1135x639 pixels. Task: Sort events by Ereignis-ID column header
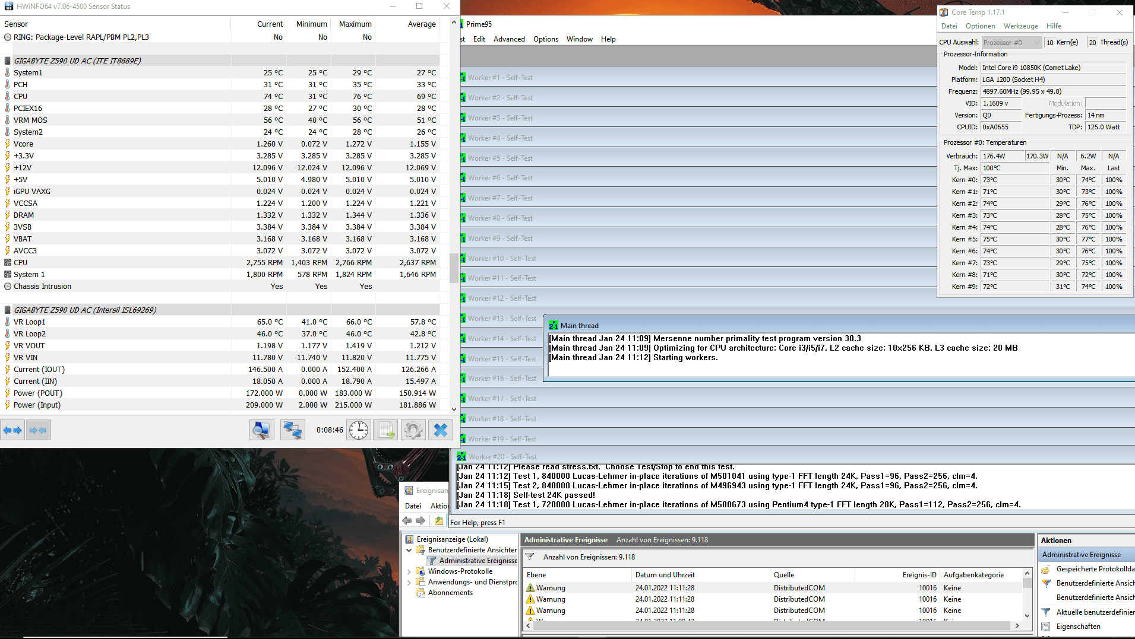click(897, 575)
